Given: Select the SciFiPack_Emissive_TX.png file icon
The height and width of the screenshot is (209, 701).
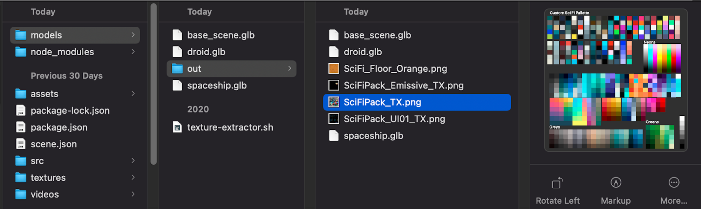Looking at the screenshot, I should click(334, 85).
